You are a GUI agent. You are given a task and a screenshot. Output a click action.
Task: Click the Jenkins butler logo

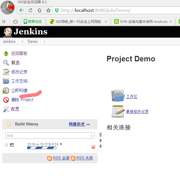click(8, 32)
